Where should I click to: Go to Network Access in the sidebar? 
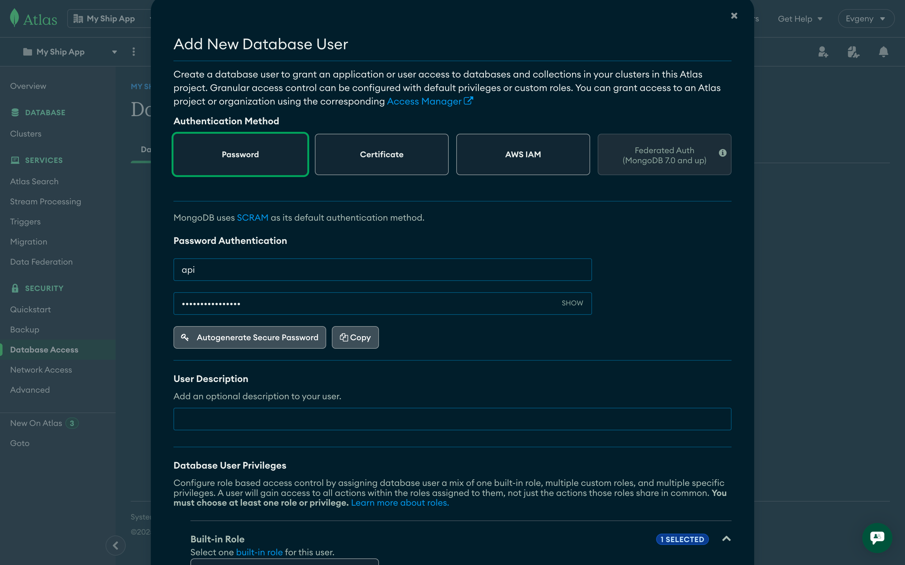point(41,369)
